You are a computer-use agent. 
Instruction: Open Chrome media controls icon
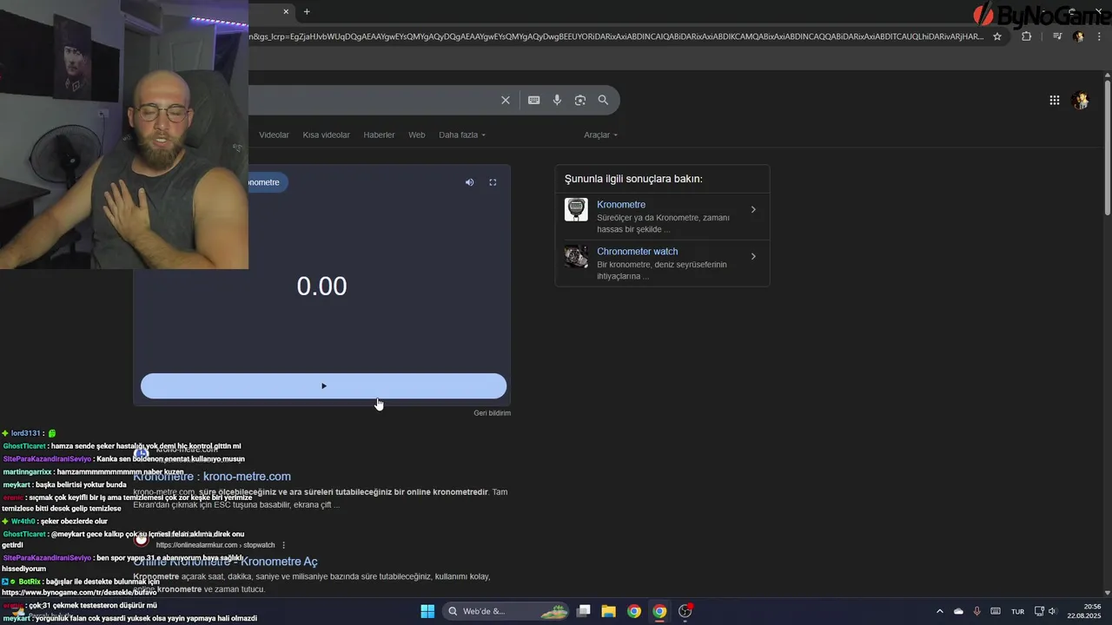[1057, 36]
